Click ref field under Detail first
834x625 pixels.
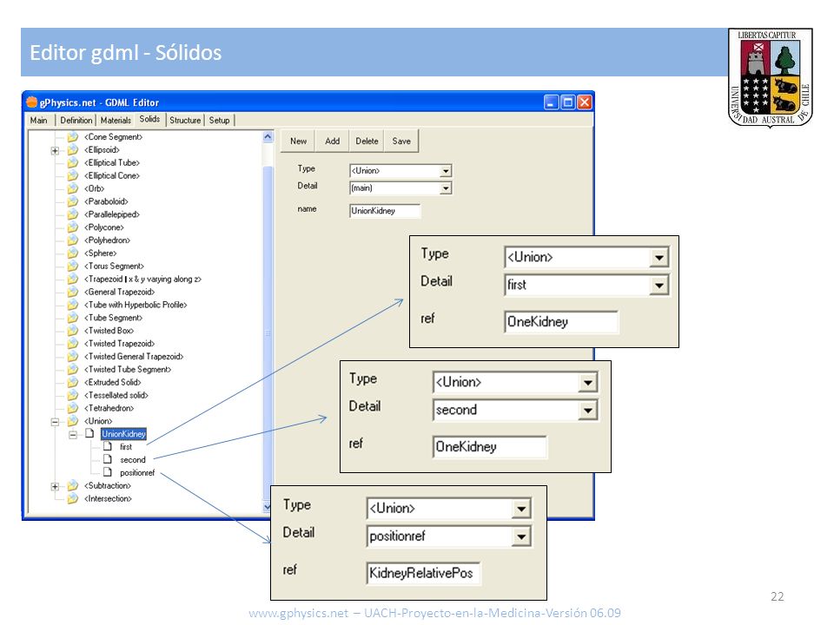(x=561, y=322)
